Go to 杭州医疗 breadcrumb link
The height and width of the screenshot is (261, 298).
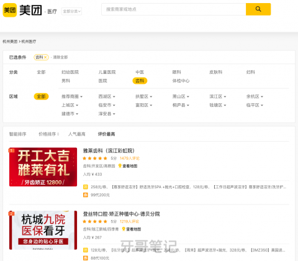click(x=29, y=42)
